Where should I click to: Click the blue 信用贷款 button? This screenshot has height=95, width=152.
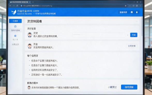coord(129,87)
